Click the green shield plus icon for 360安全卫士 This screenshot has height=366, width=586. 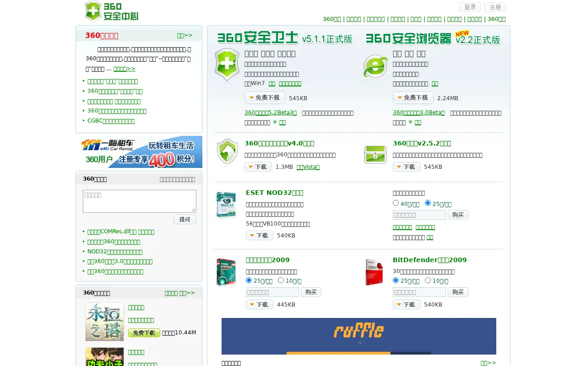tap(227, 65)
